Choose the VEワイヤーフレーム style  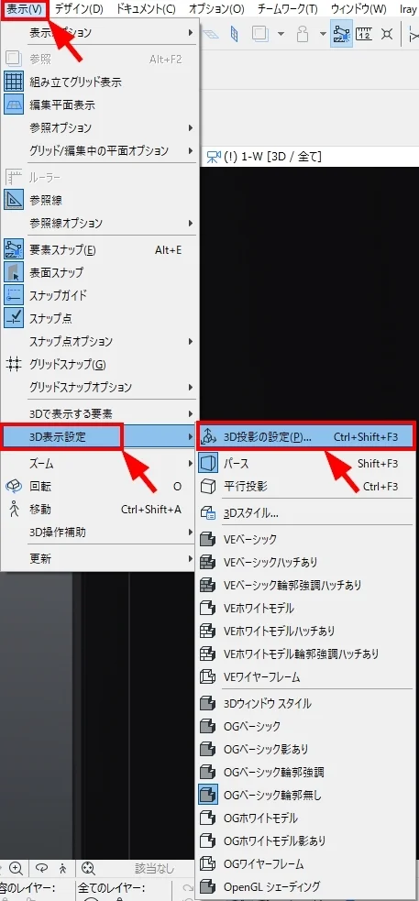tap(305, 676)
